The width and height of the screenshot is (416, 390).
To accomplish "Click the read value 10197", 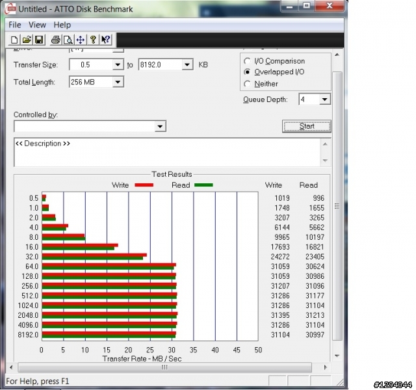I will (315, 237).
